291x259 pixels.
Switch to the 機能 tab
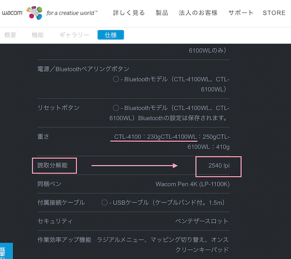[x=38, y=35]
